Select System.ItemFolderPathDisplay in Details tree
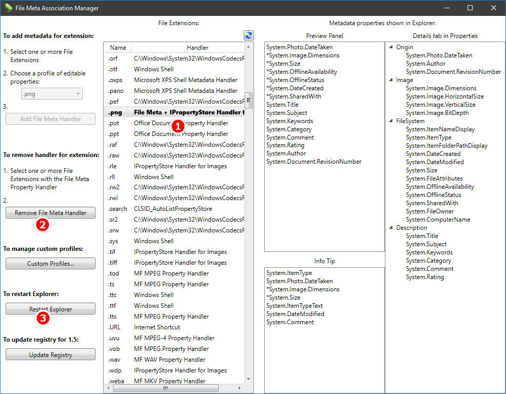This screenshot has height=394, width=506. pyautogui.click(x=446, y=146)
